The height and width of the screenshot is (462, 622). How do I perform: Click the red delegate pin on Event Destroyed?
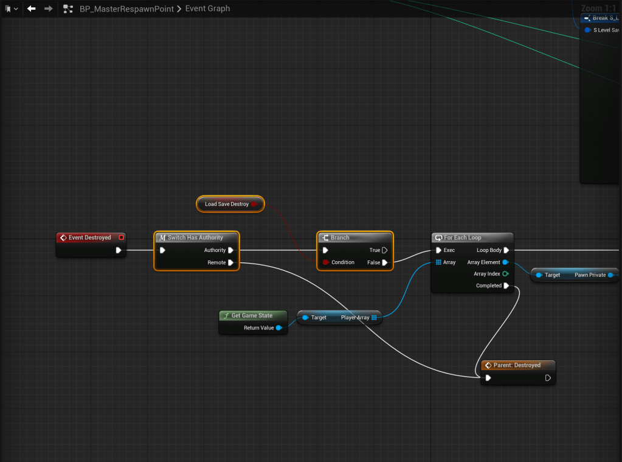pos(122,237)
